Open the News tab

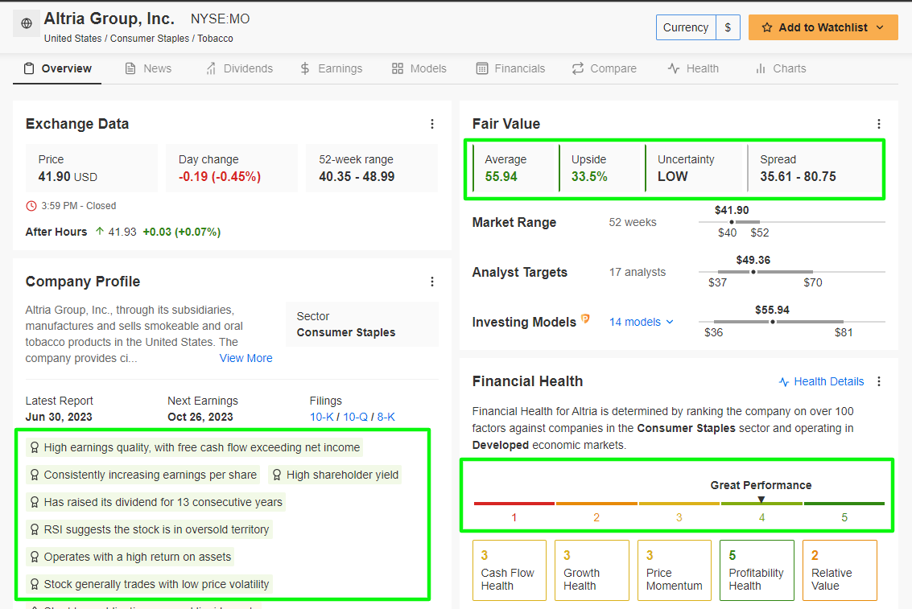148,68
